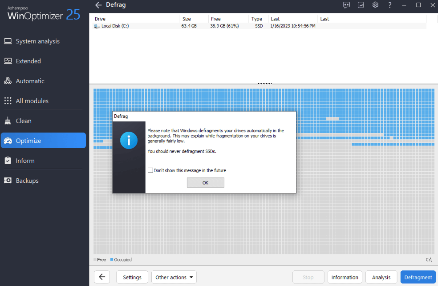Click the Clean broom icon
438x286 pixels.
(x=8, y=121)
